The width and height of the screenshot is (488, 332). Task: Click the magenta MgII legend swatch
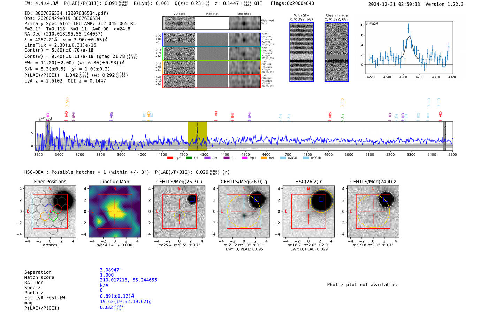click(x=244, y=158)
